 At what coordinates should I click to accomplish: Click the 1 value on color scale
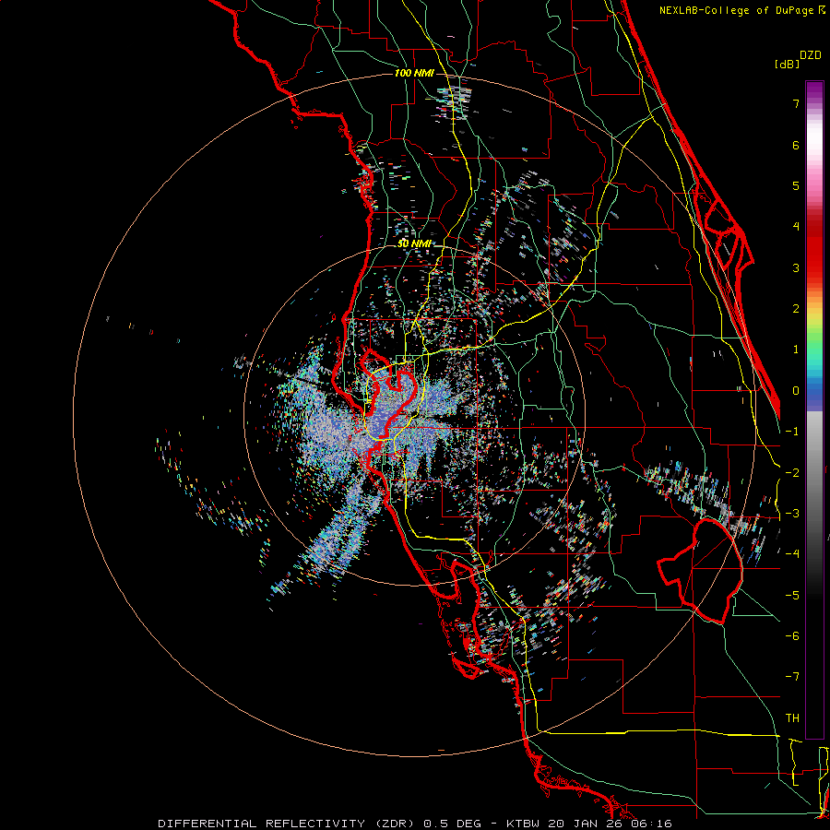(x=796, y=350)
